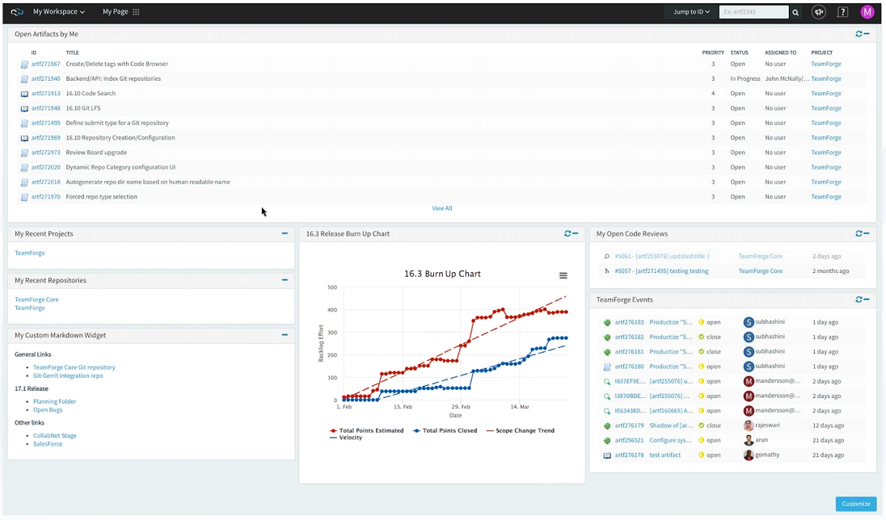Open TeamForge Core Git repository link
The width and height of the screenshot is (886, 520).
tap(74, 367)
